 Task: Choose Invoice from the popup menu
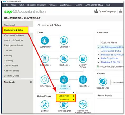coord(66,92)
